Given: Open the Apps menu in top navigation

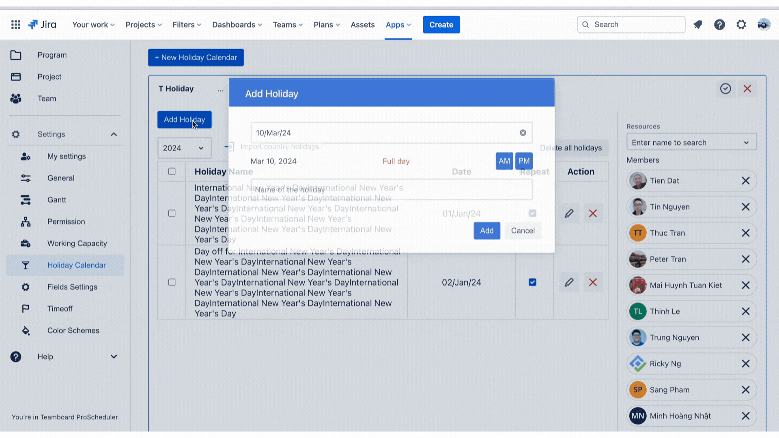Looking at the screenshot, I should tap(398, 25).
